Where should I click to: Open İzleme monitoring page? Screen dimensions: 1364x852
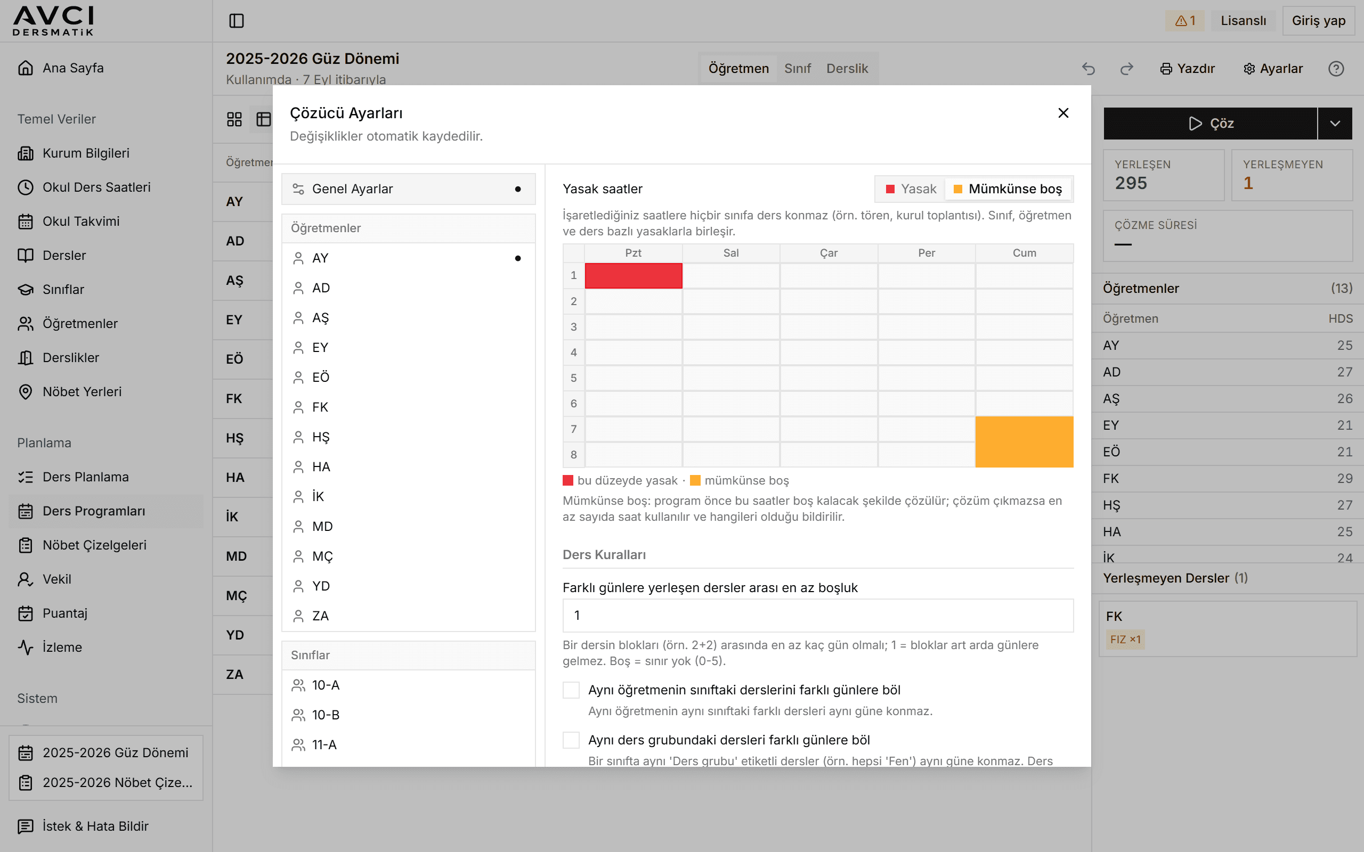[x=106, y=648]
